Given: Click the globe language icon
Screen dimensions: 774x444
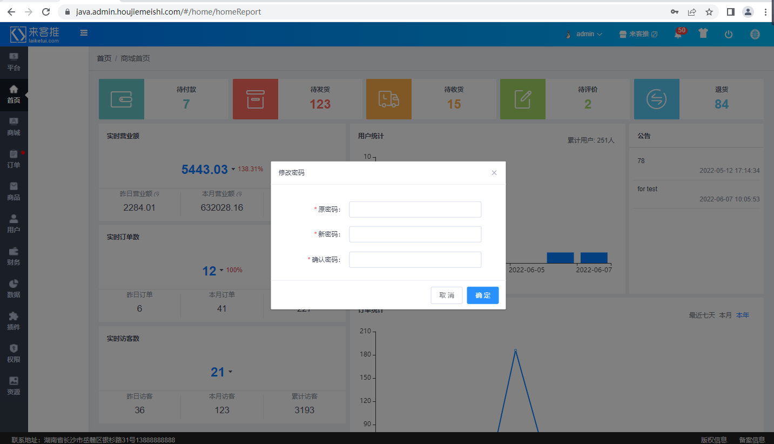Looking at the screenshot, I should (x=755, y=34).
